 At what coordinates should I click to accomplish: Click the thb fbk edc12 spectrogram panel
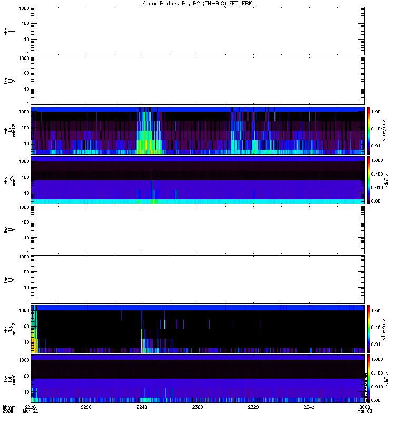197,130
